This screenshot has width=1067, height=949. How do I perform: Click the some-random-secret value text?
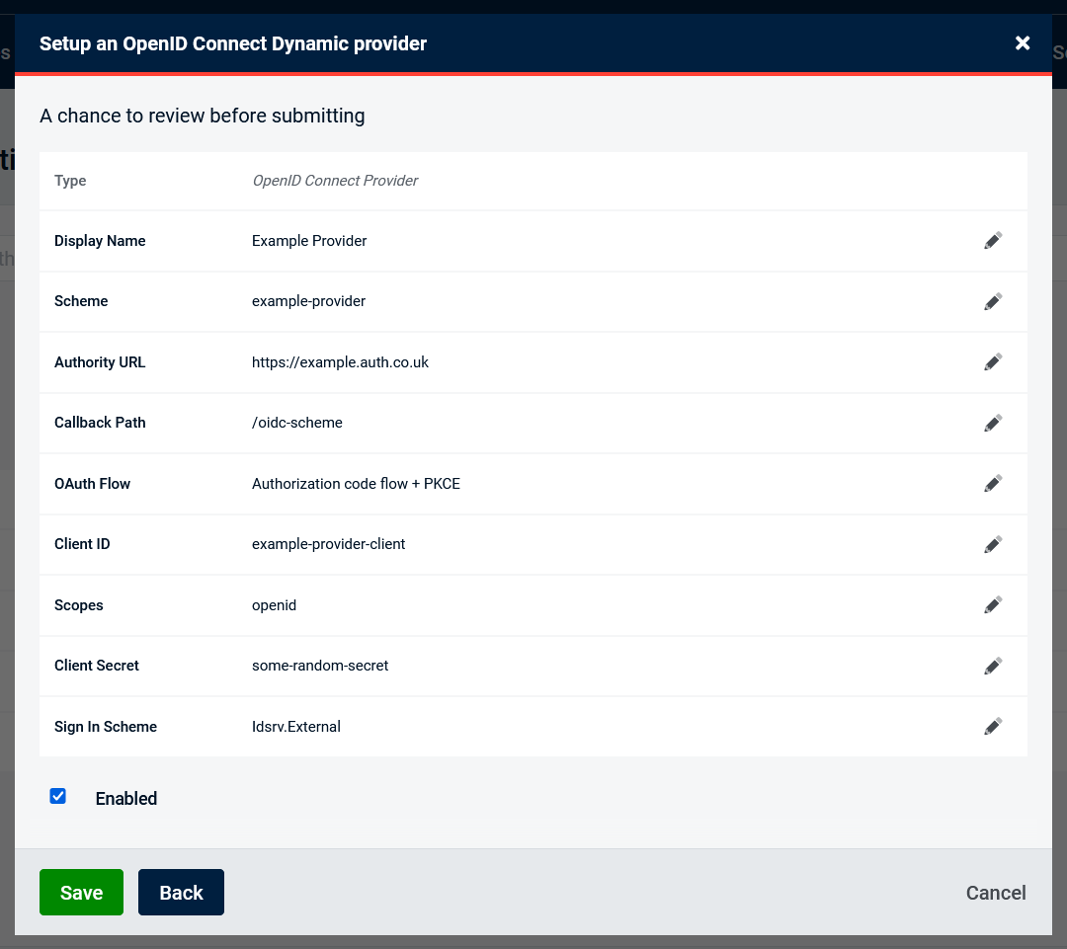320,666
